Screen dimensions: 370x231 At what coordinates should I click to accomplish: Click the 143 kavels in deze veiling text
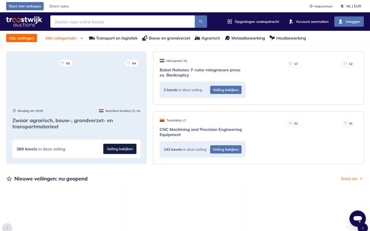coord(185,149)
